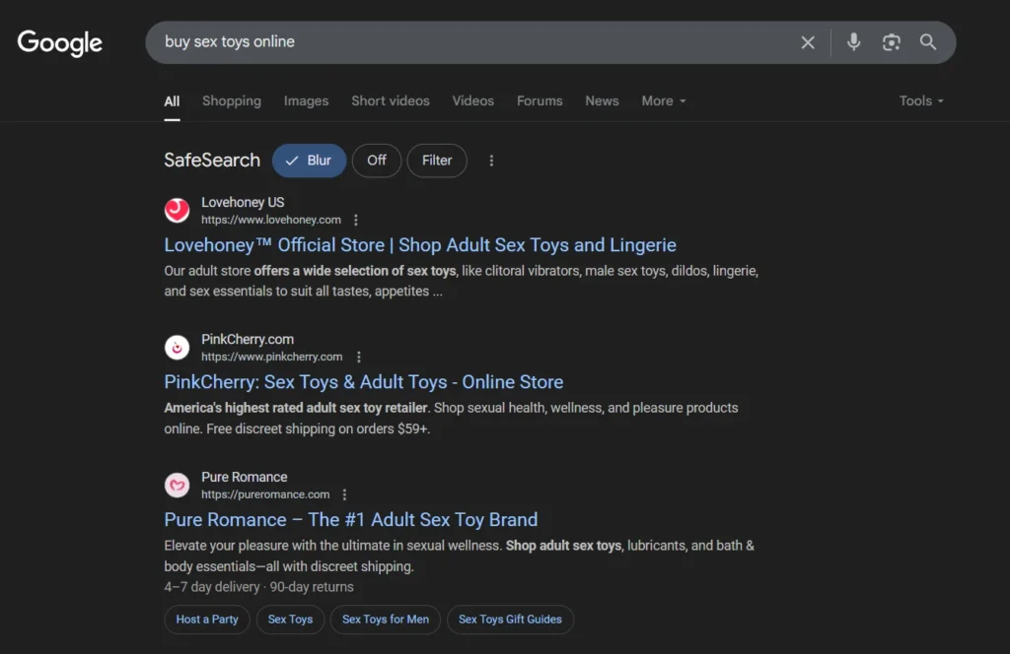Open the PinkCherry Online Store result
This screenshot has height=654, width=1010.
pyautogui.click(x=364, y=382)
